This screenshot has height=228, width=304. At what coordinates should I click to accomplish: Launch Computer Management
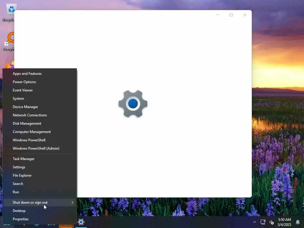[40, 132]
